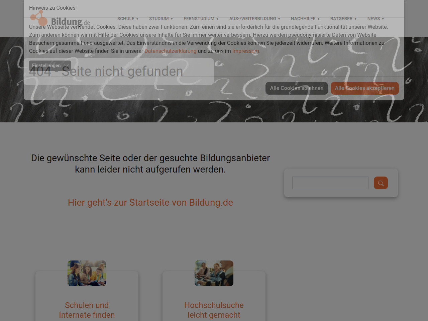The height and width of the screenshot is (321, 428).
Task: Accept all cookies with orange button
Action: 364,88
